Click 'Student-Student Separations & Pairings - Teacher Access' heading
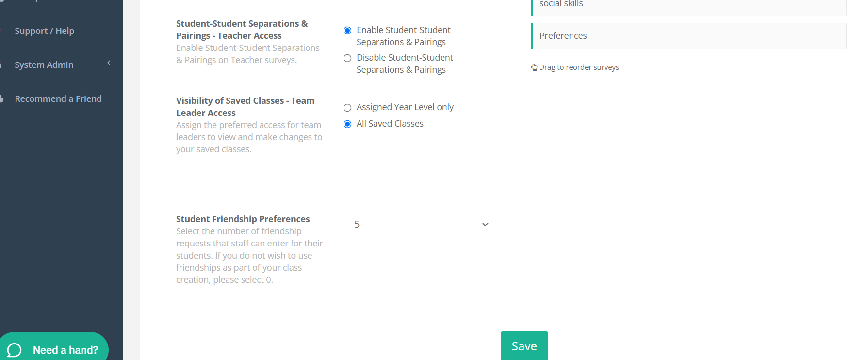The width and height of the screenshot is (867, 360). [x=242, y=30]
